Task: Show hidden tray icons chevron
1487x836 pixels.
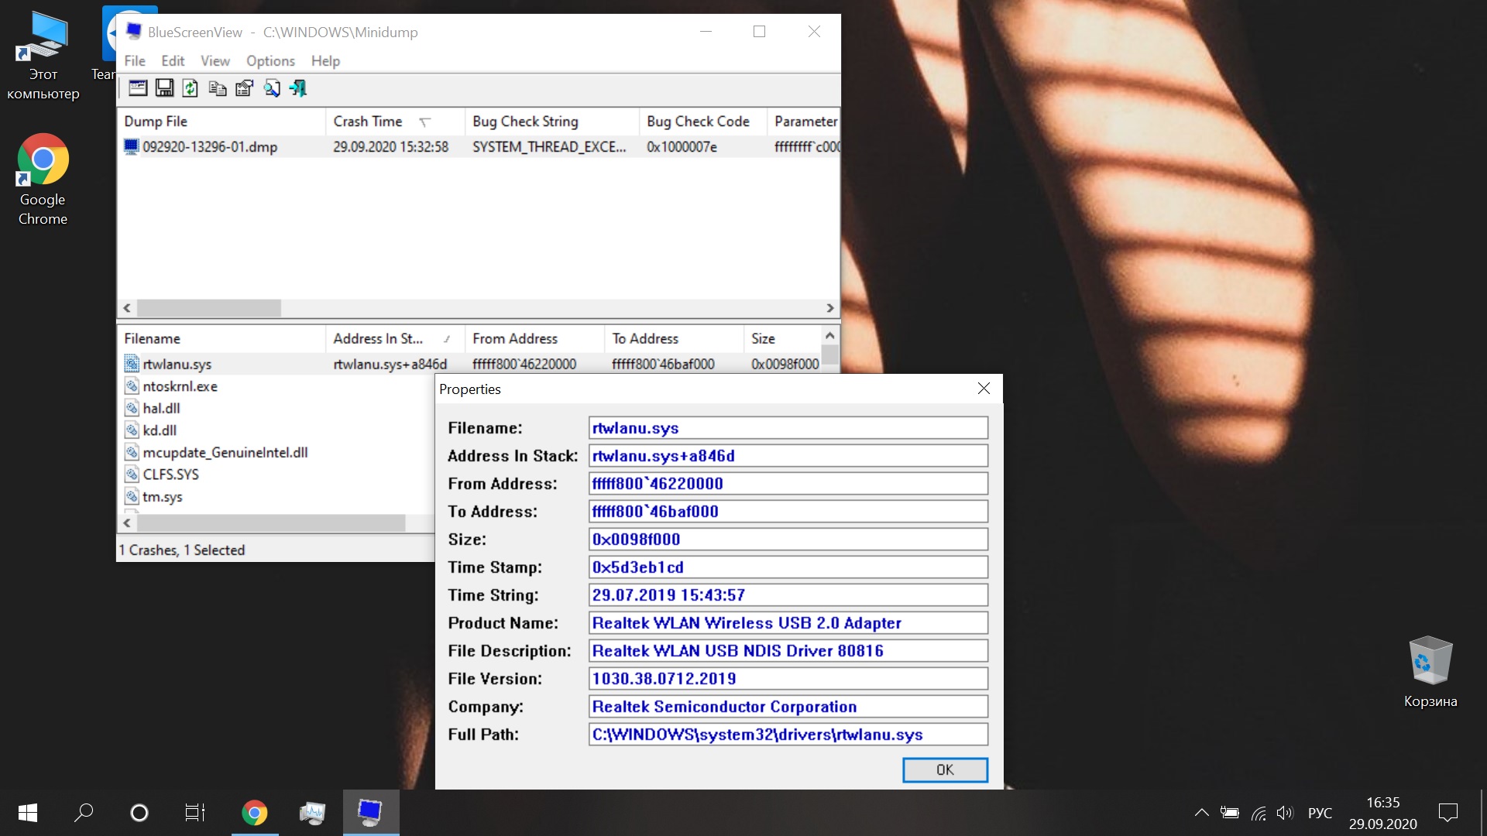Action: coord(1201,813)
